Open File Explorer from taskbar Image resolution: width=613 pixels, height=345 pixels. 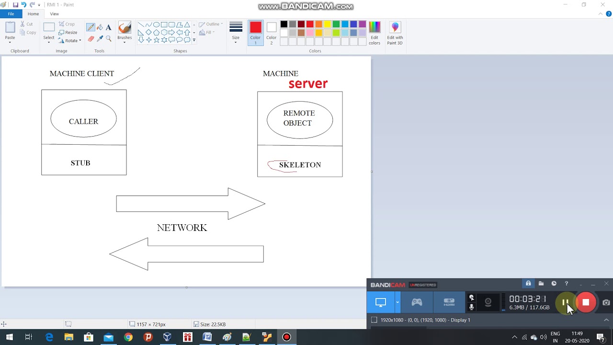[x=68, y=337]
